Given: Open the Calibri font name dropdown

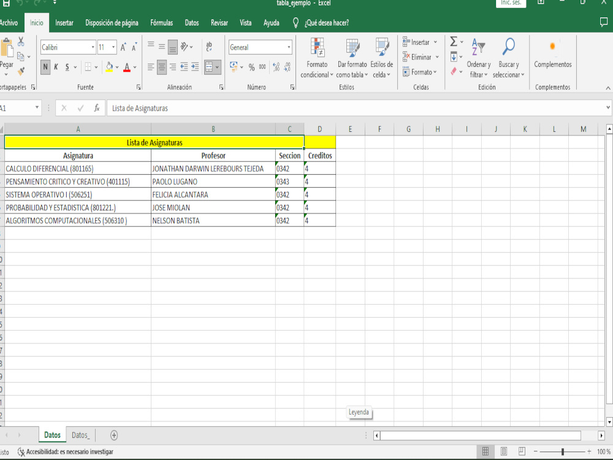Looking at the screenshot, I should (93, 47).
